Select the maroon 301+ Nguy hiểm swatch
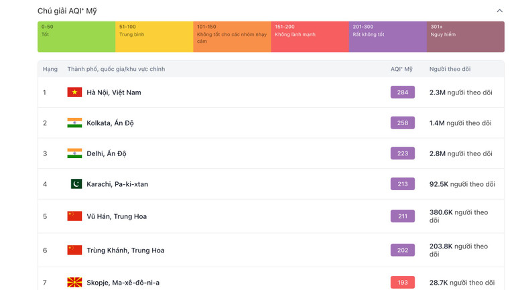Image resolution: width=516 pixels, height=290 pixels. click(465, 37)
